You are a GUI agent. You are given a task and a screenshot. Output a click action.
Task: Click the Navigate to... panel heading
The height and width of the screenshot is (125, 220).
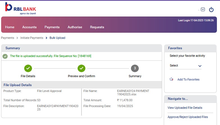click(178, 99)
